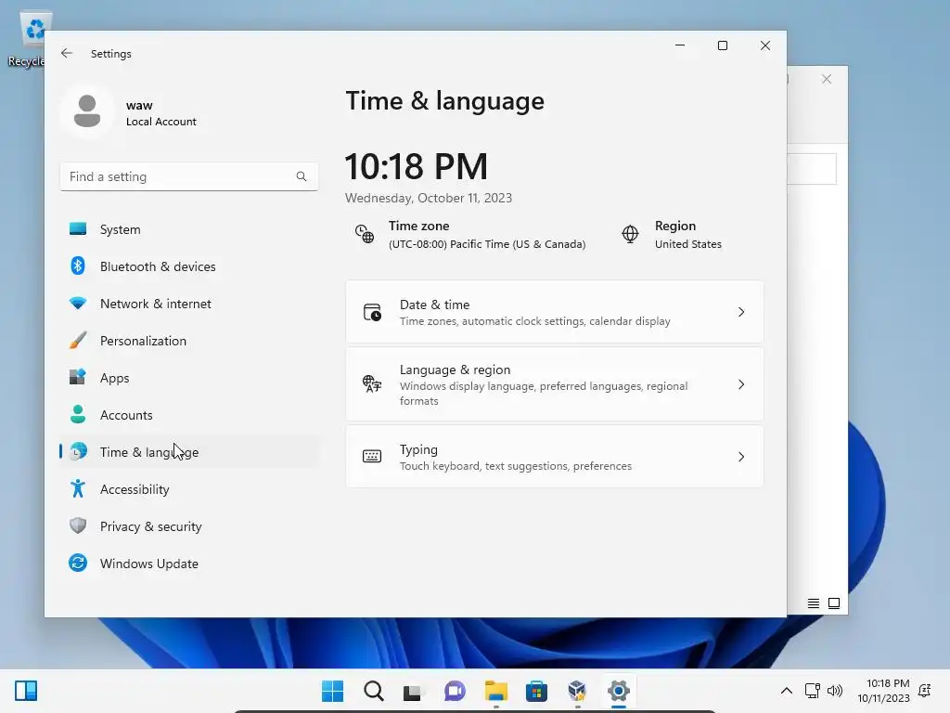
Task: Click the search field in the background window
Action: 812,169
